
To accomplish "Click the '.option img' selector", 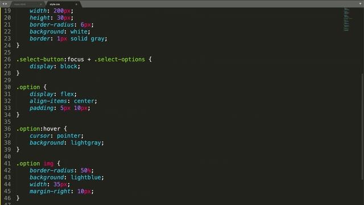I will [x=35, y=163].
